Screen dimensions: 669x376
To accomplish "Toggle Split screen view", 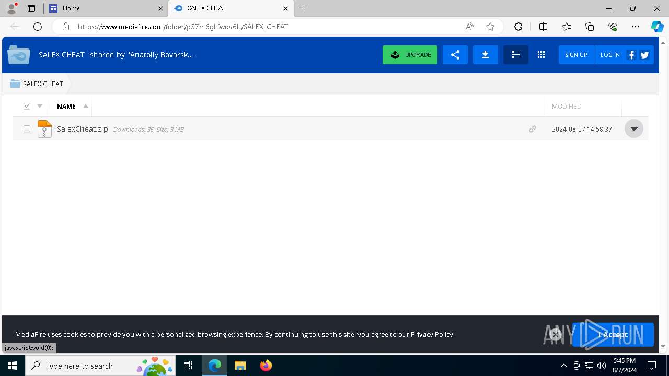I will click(543, 27).
